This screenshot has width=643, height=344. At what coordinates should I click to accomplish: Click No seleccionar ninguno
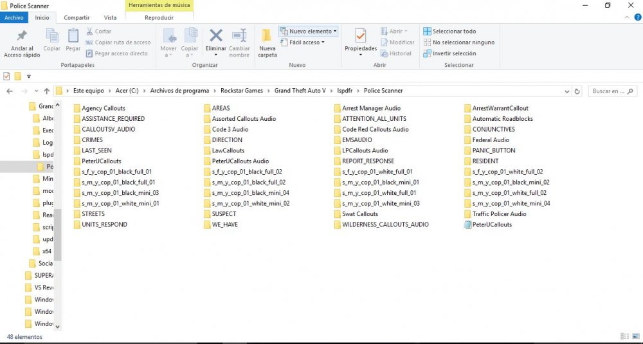tap(459, 42)
